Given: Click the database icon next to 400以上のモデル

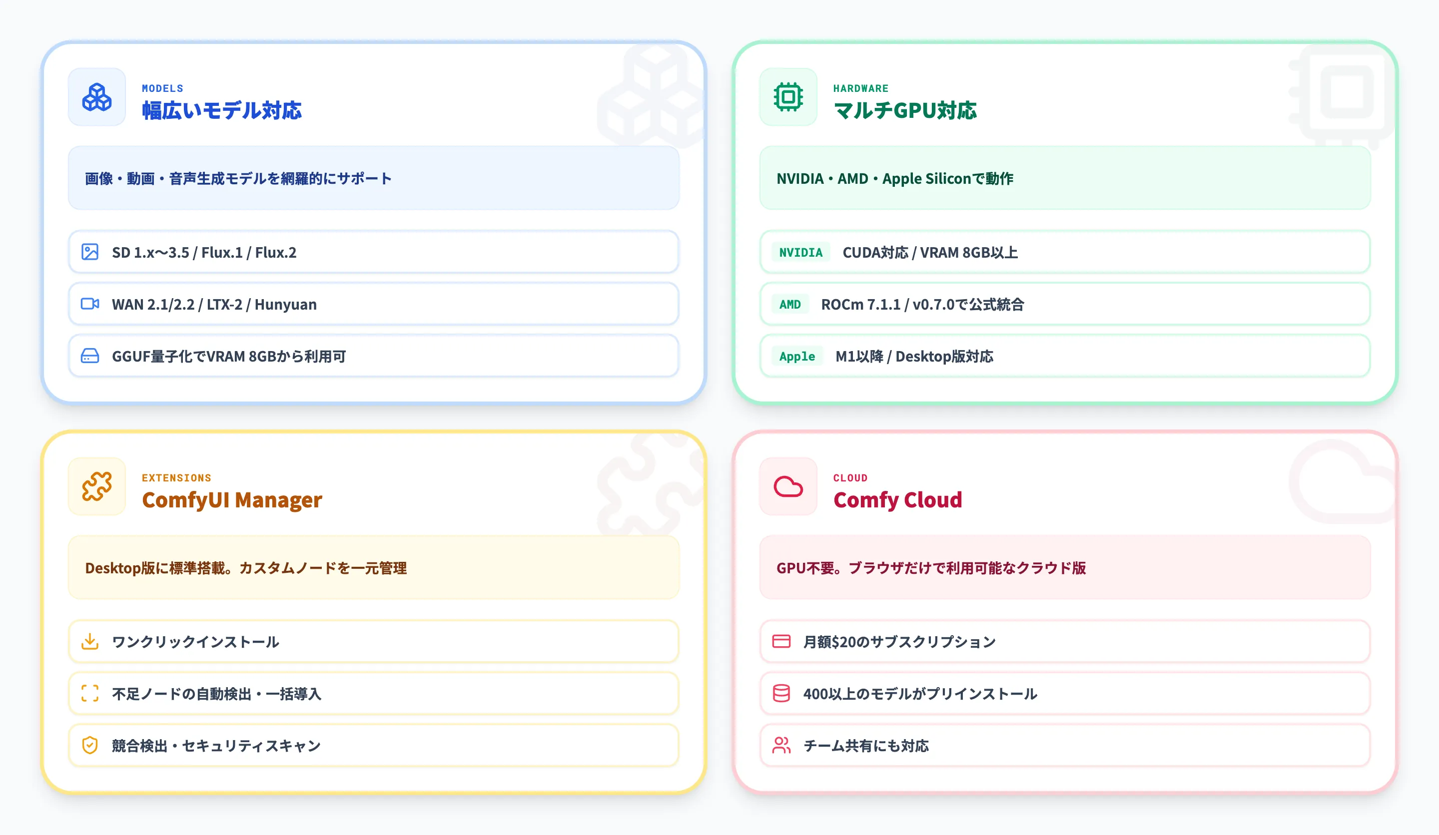Looking at the screenshot, I should click(781, 693).
